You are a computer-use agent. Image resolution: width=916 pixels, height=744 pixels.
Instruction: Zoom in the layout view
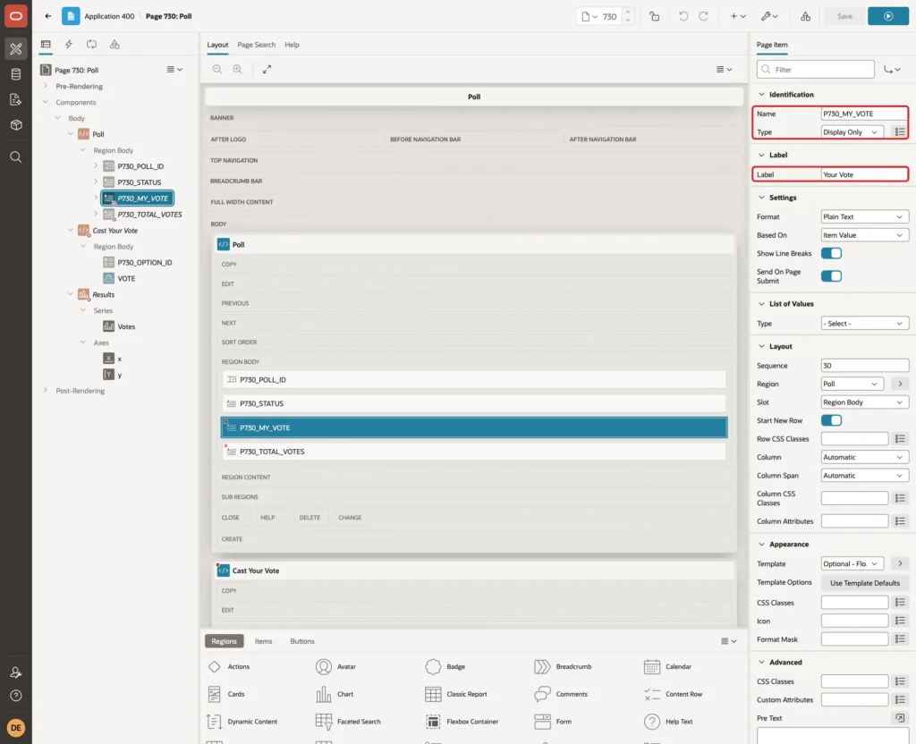[238, 69]
